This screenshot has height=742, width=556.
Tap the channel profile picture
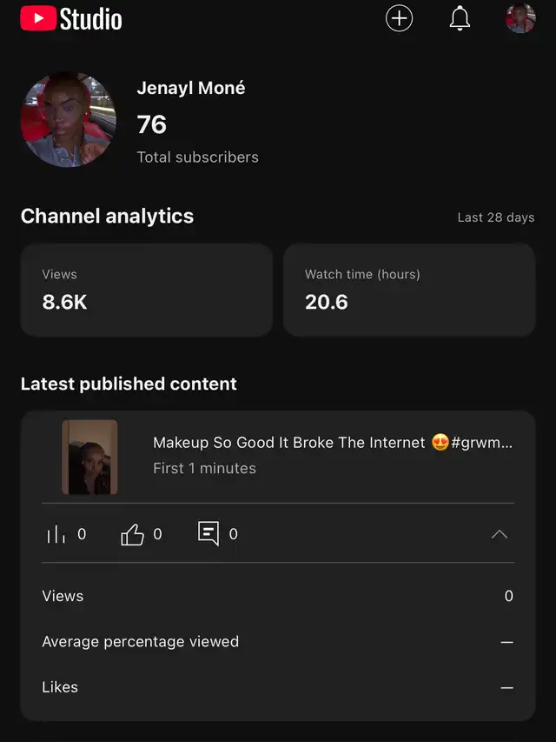[68, 120]
